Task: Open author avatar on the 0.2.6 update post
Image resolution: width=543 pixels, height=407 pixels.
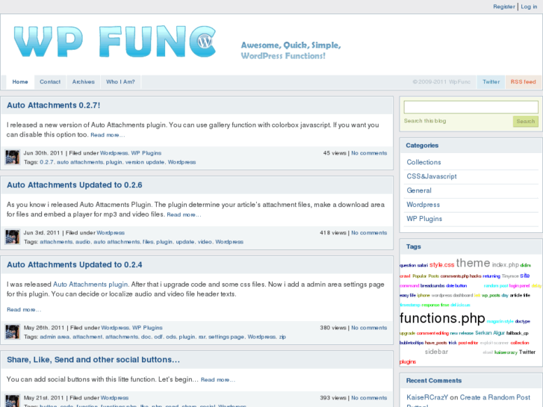Action: 13,237
